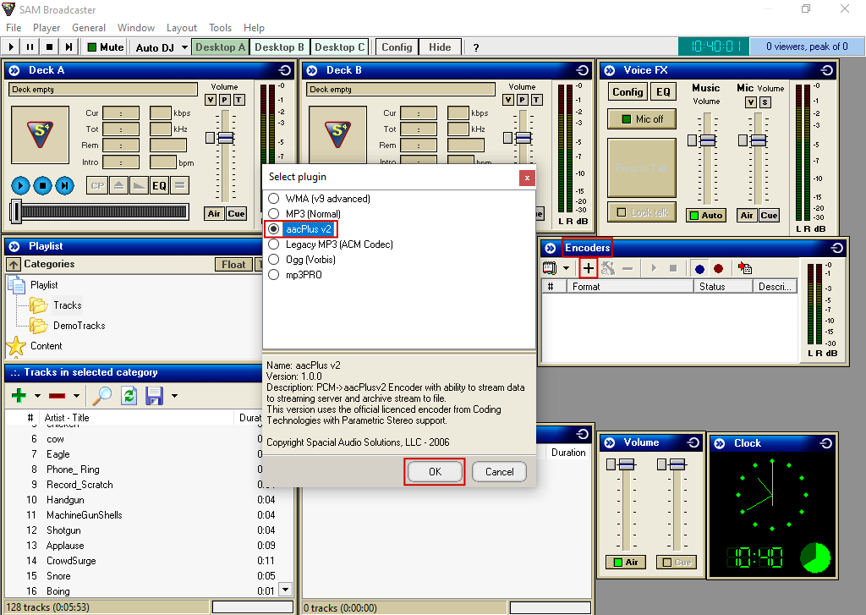Image resolution: width=866 pixels, height=615 pixels.
Task: Confirm plugin selection with OK
Action: point(435,472)
